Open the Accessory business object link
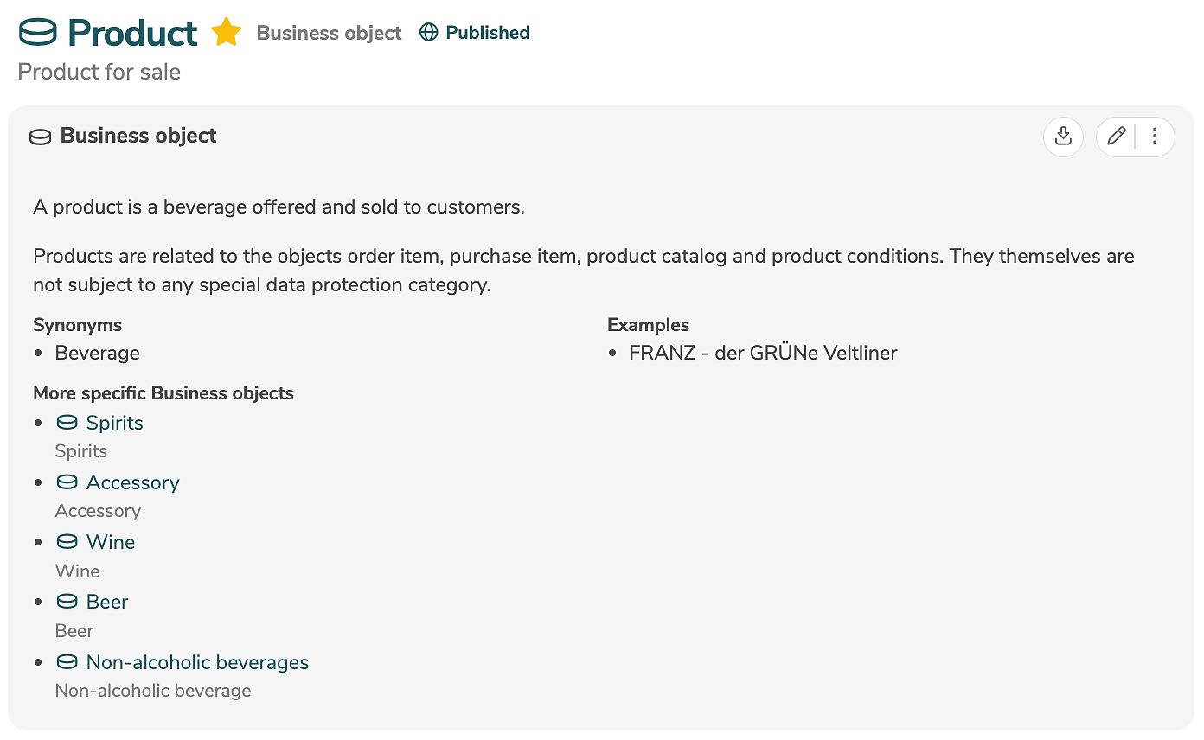 [x=133, y=482]
